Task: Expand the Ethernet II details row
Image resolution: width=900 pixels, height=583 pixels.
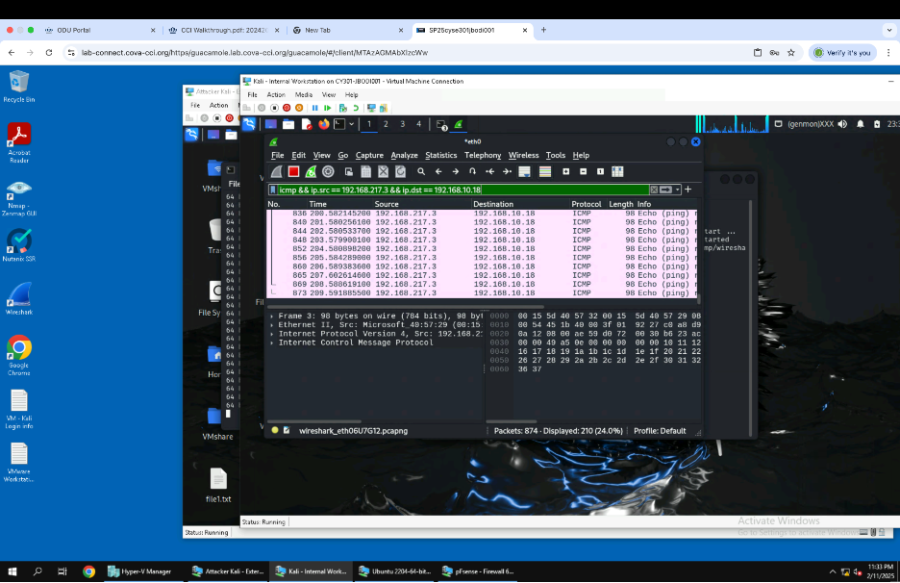Action: pos(272,325)
